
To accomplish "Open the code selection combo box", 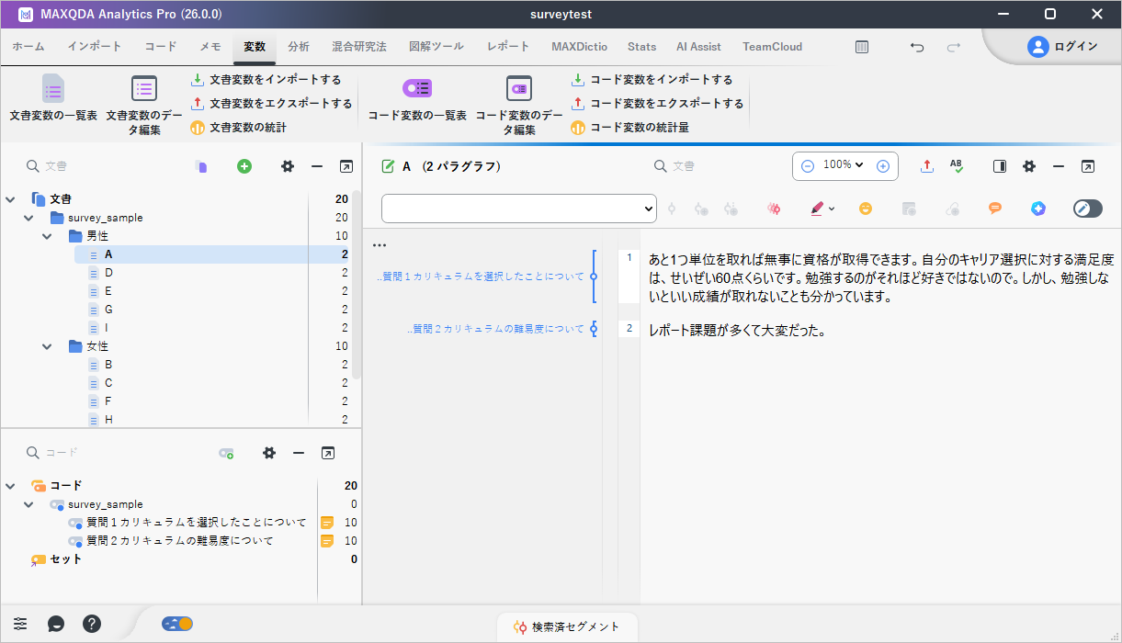I will coord(518,209).
